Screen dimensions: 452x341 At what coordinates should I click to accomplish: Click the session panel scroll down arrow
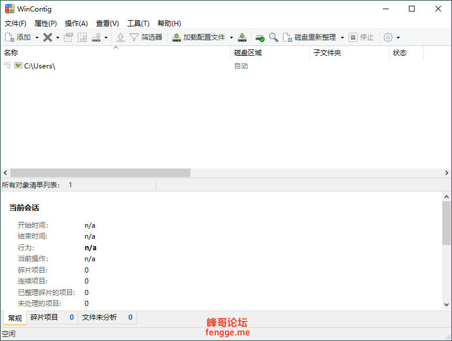tap(446, 305)
